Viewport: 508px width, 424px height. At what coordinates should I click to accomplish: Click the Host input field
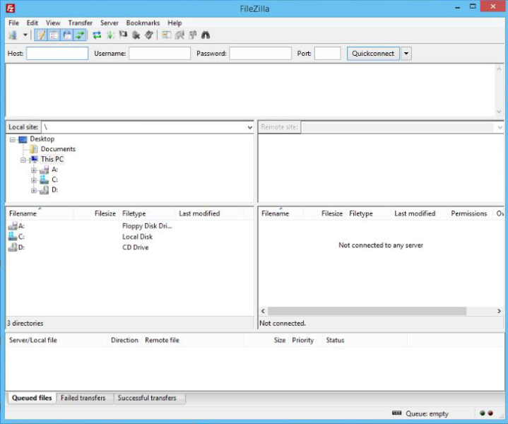pos(57,54)
